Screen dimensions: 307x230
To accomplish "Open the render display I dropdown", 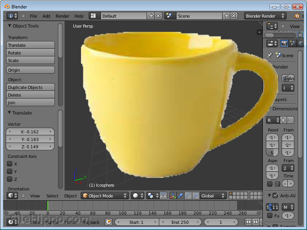I will (288, 88).
